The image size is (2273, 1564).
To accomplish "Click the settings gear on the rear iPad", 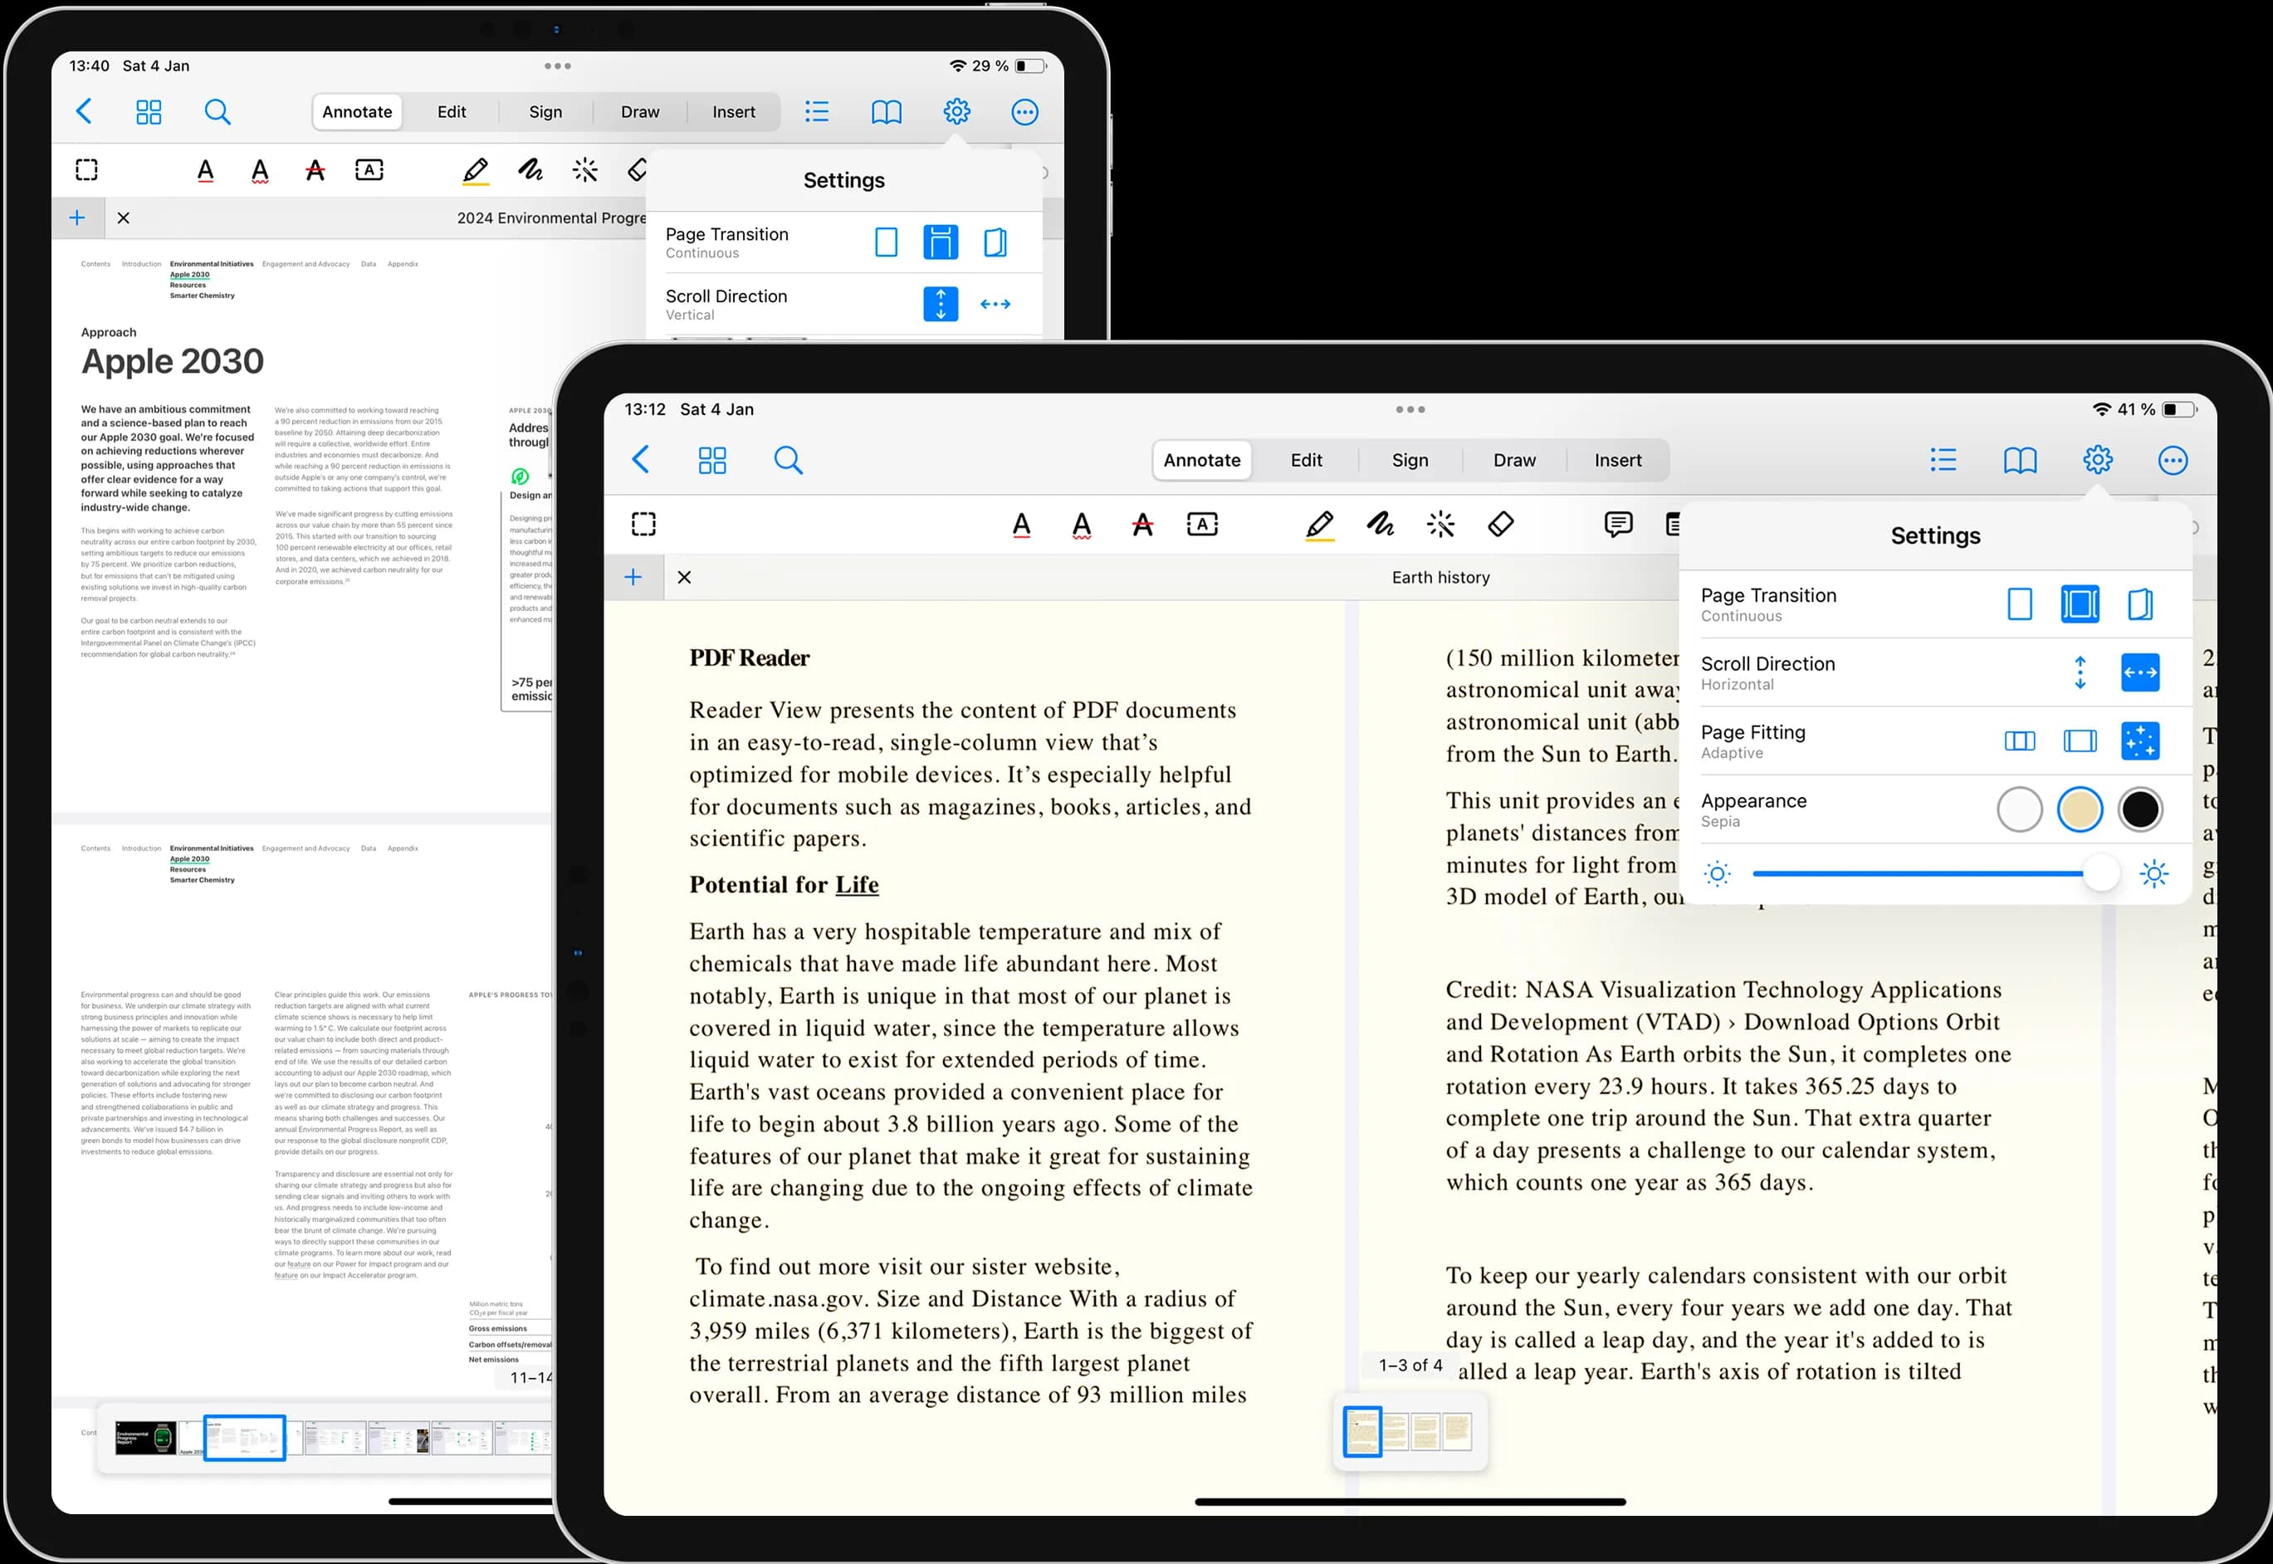I will [956, 112].
